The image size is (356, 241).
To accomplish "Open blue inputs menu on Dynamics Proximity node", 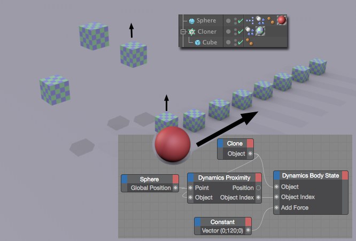I will [190, 177].
